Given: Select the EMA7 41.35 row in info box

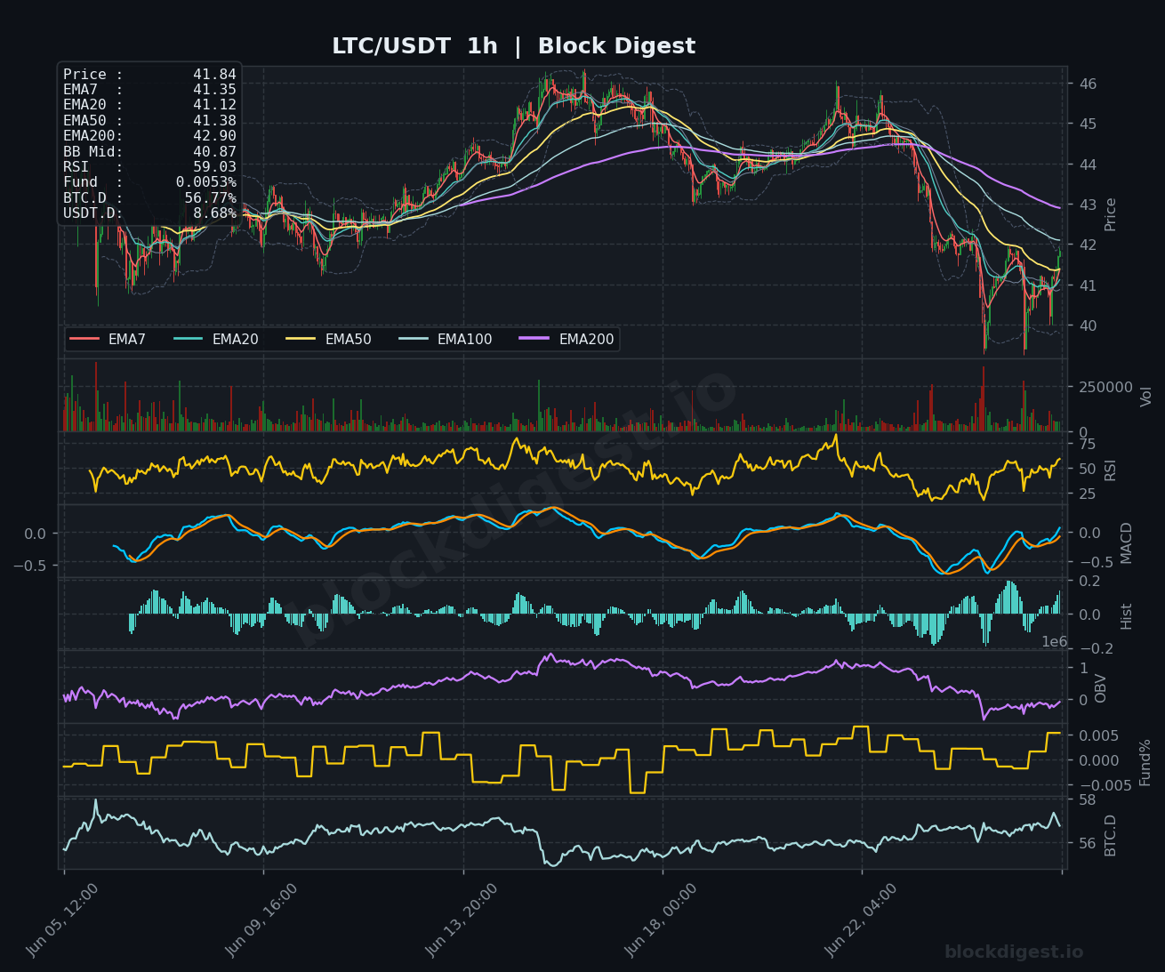Looking at the screenshot, I should click(x=149, y=90).
